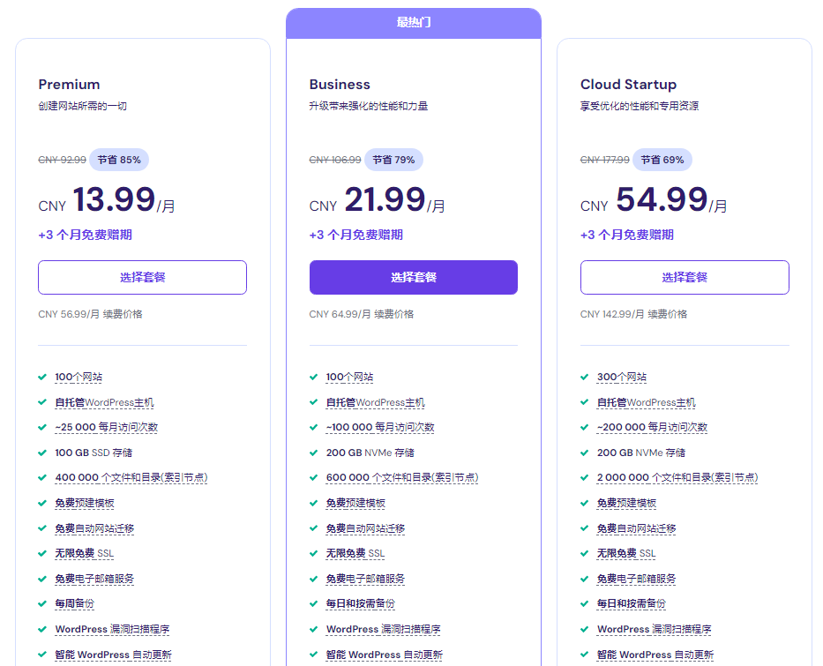Choose the Premium plan with 选择套餐
The image size is (823, 666).
[x=142, y=277]
